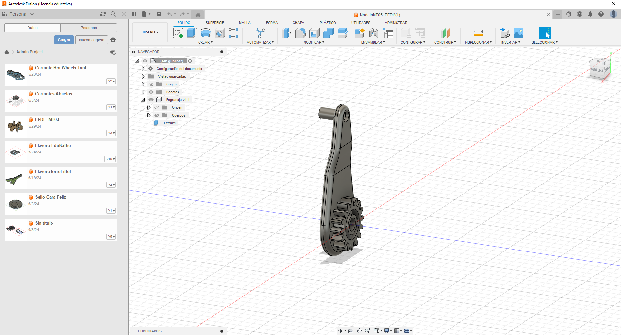Click the new design tab plus button
Image resolution: width=621 pixels, height=335 pixels.
(558, 14)
